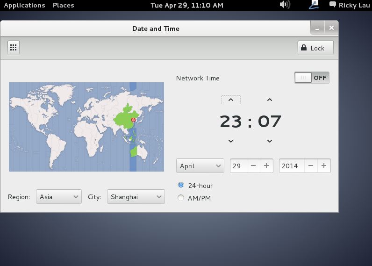Click the hour increase arrow
This screenshot has height=266, width=372.
(230, 100)
